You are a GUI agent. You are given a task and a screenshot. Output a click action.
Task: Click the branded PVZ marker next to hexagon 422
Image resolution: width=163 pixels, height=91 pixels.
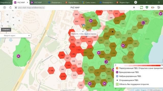tap(161, 14)
